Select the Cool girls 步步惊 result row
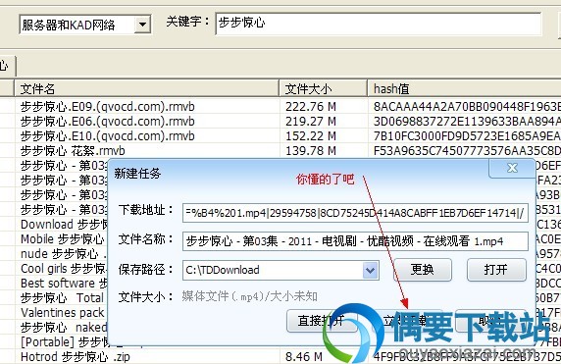The height and width of the screenshot is (364, 561). [x=64, y=269]
